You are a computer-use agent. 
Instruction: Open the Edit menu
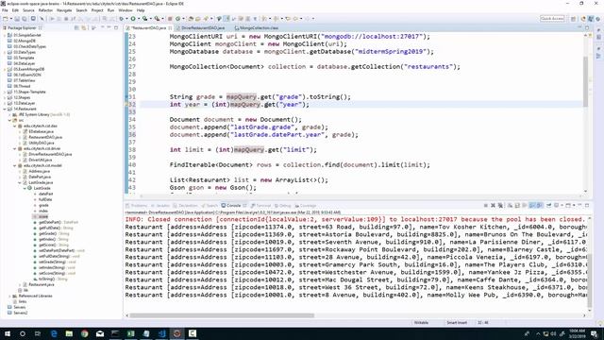15,10
